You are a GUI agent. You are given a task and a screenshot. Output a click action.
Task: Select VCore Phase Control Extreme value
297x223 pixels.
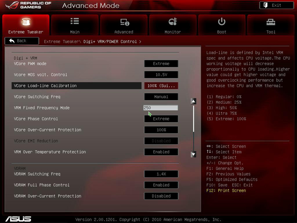click(x=161, y=119)
